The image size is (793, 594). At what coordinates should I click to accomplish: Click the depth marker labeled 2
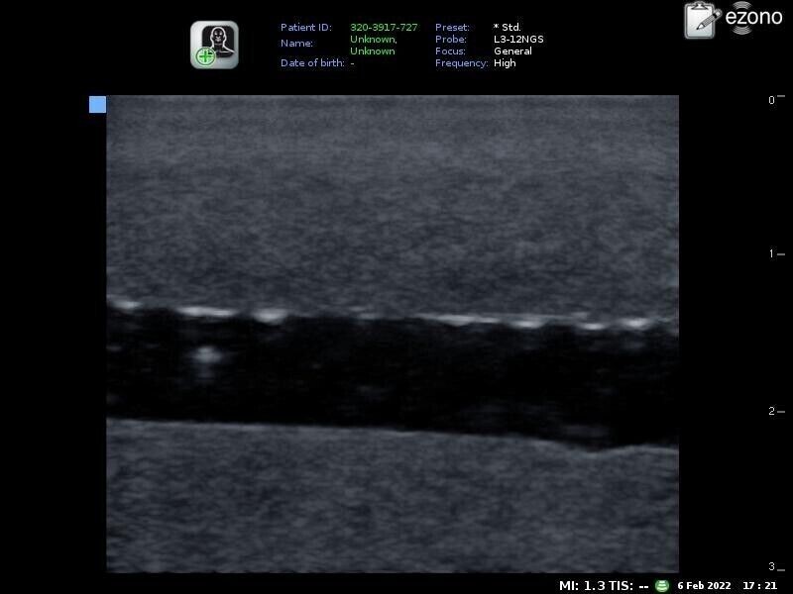tap(770, 409)
